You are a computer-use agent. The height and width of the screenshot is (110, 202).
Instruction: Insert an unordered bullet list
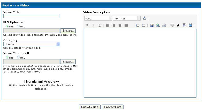(x=144, y=25)
